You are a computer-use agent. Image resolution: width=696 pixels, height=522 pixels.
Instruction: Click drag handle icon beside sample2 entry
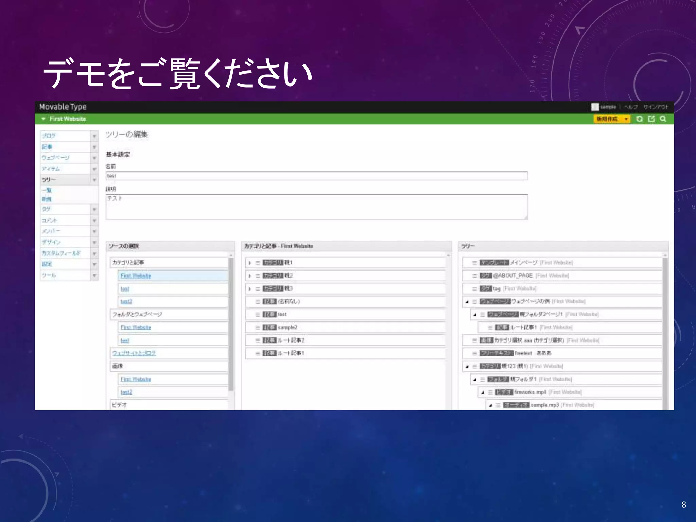click(x=258, y=328)
